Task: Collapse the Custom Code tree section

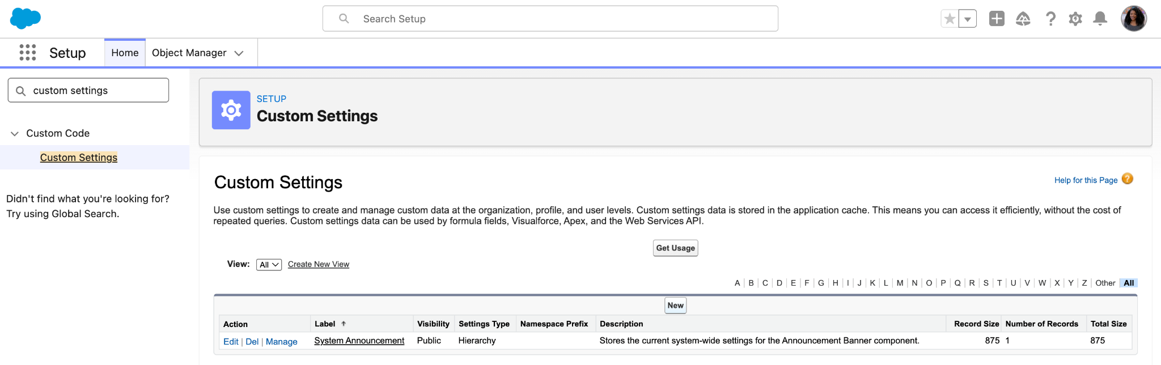Action: [15, 134]
